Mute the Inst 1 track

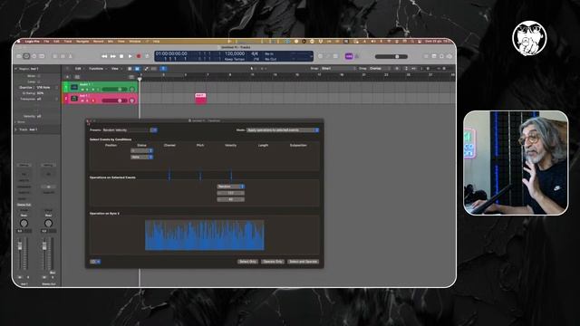point(82,101)
